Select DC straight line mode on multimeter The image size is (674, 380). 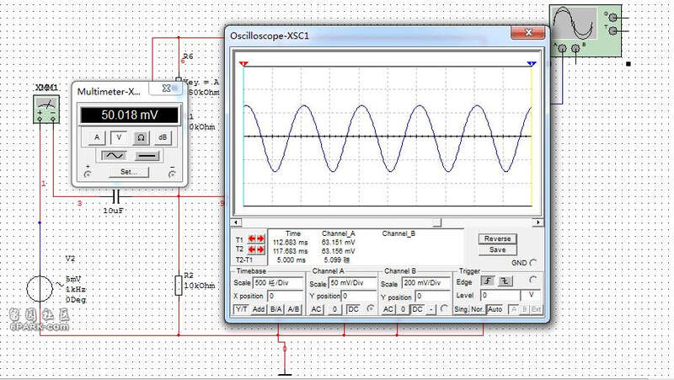coord(147,156)
